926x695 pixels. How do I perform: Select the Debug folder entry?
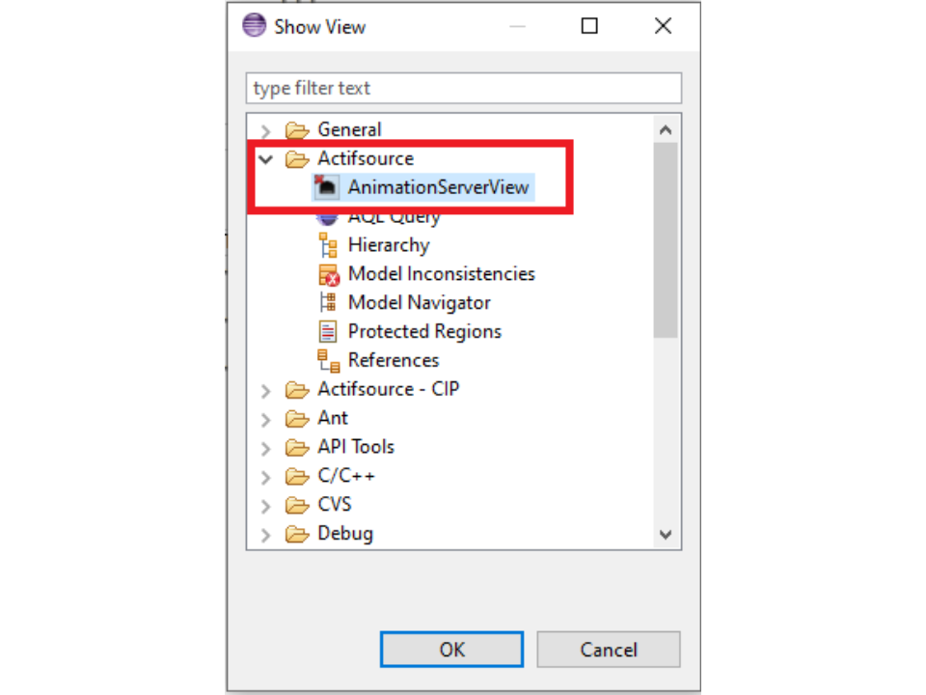(x=344, y=534)
